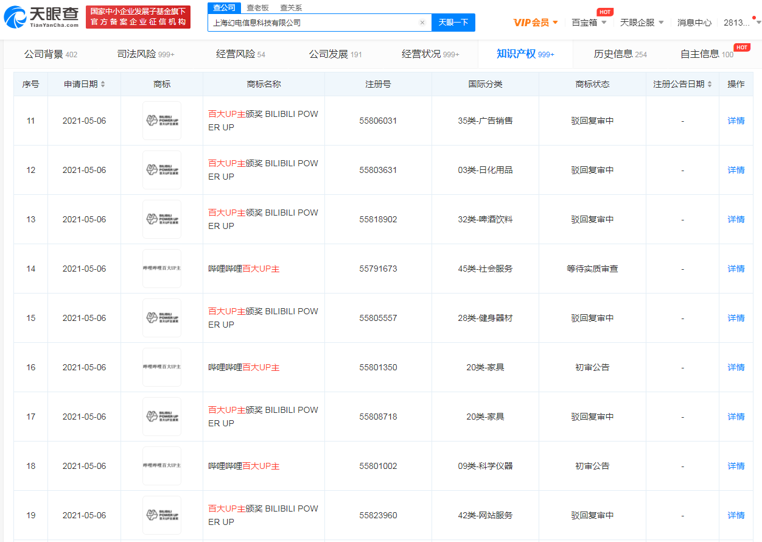This screenshot has width=762, height=542.
Task: Switch to 经营风险 tab
Action: (241, 54)
